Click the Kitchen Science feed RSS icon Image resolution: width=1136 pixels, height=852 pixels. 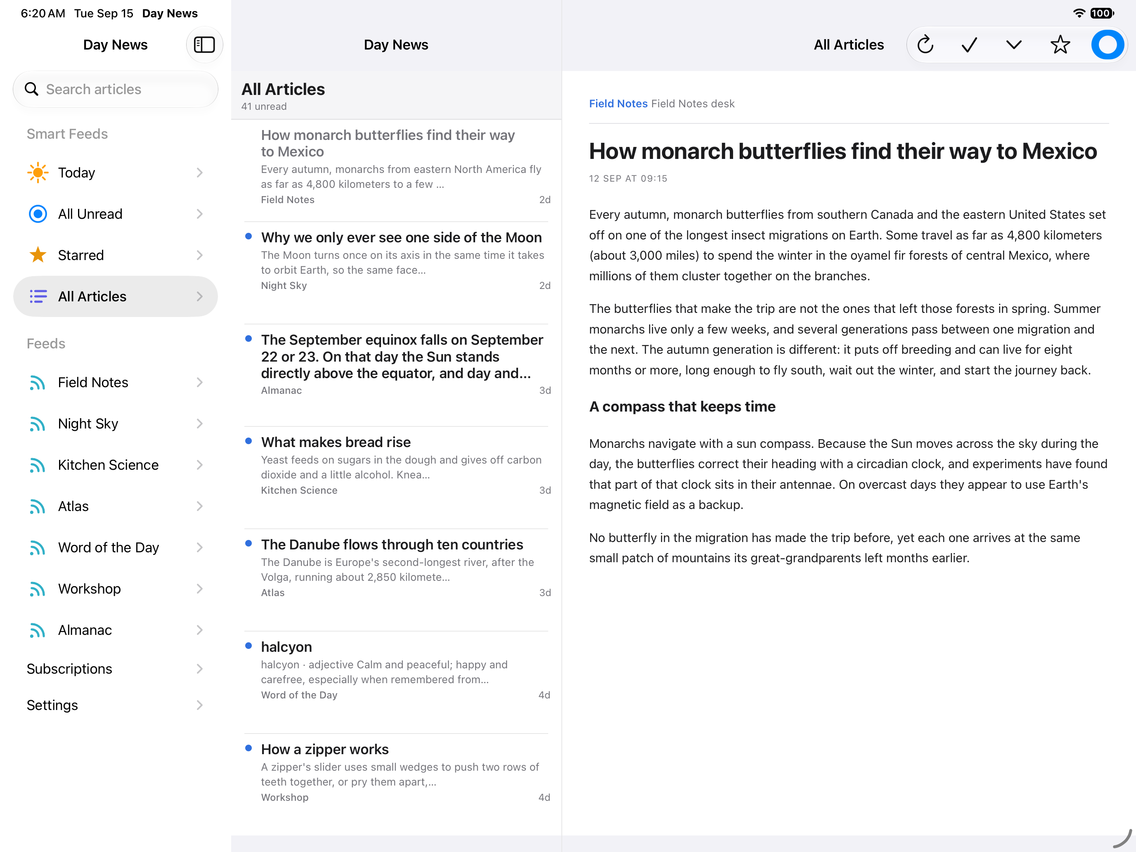point(38,465)
